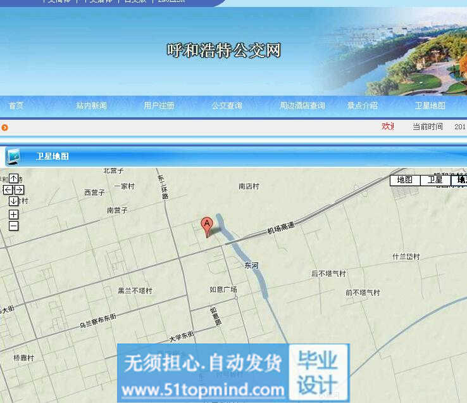Pan the map down with the arrow
The width and height of the screenshot is (467, 403).
[13, 201]
